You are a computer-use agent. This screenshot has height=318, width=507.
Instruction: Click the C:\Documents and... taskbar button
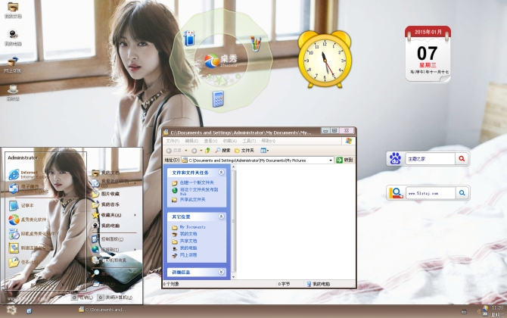(x=102, y=310)
